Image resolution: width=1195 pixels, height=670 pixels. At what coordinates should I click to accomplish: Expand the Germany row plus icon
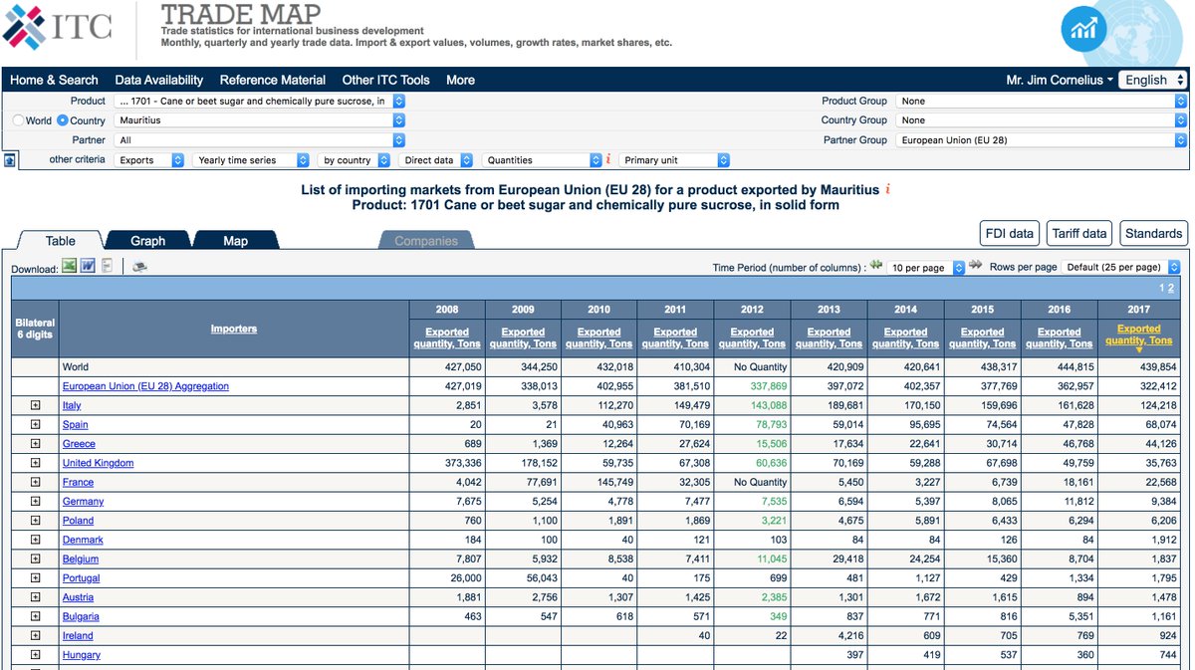pyautogui.click(x=35, y=501)
